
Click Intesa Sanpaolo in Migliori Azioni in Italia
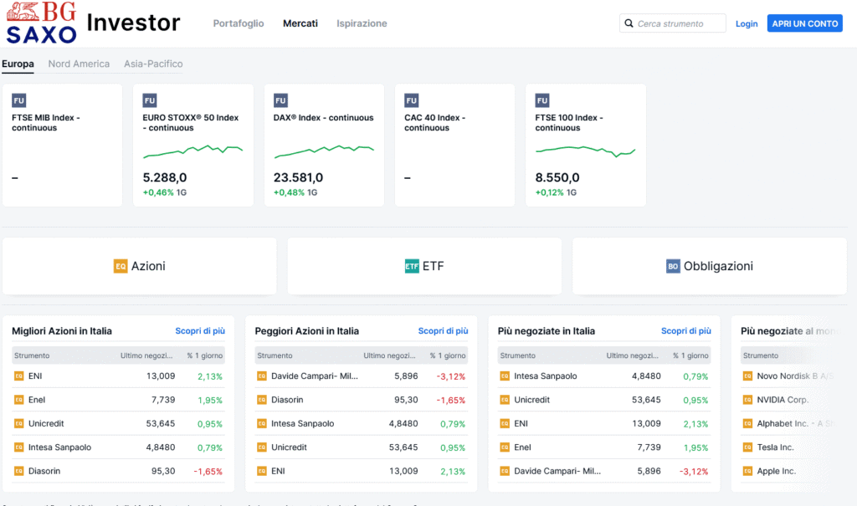click(59, 447)
